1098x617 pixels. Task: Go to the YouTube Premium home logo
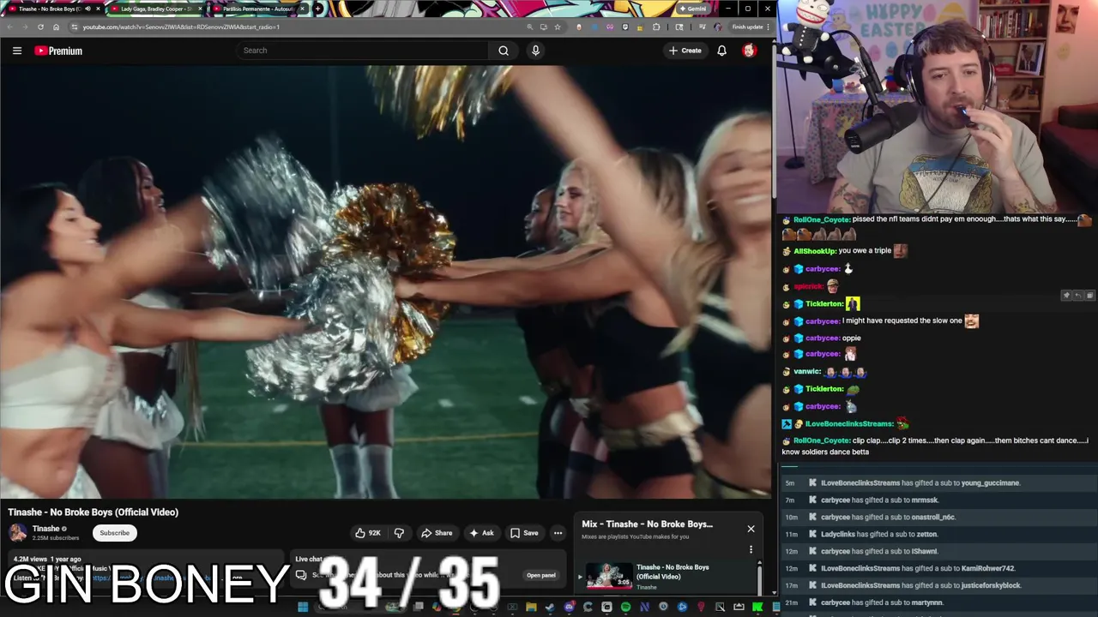click(58, 51)
